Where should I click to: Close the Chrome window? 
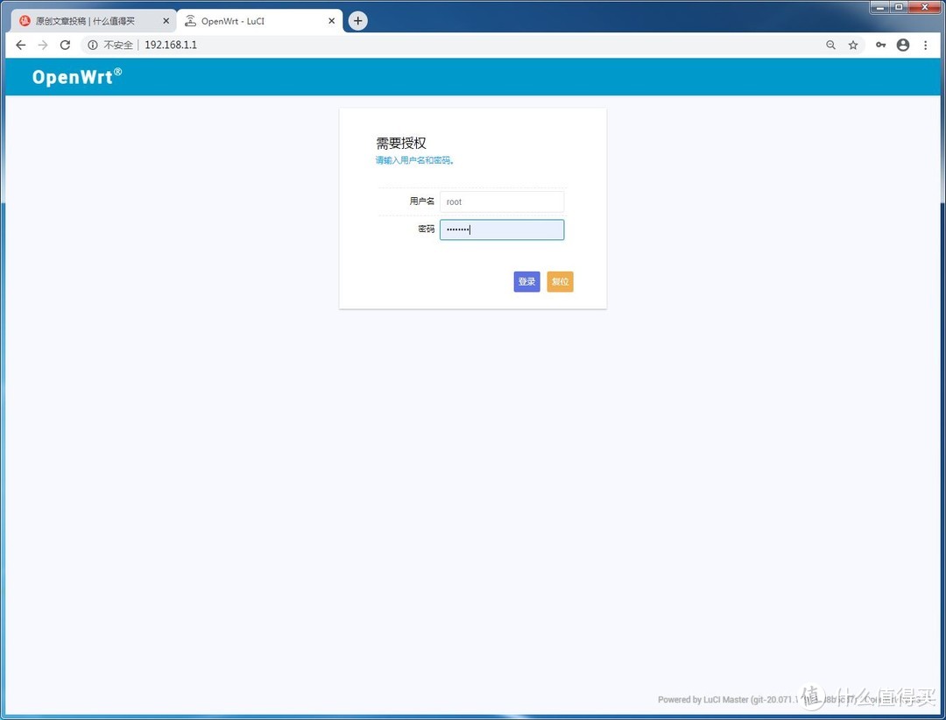tap(926, 7)
